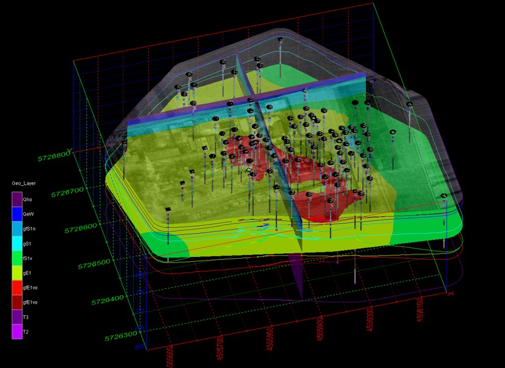Click the Qho purple legend swatch
The height and width of the screenshot is (368, 505).
(17, 199)
